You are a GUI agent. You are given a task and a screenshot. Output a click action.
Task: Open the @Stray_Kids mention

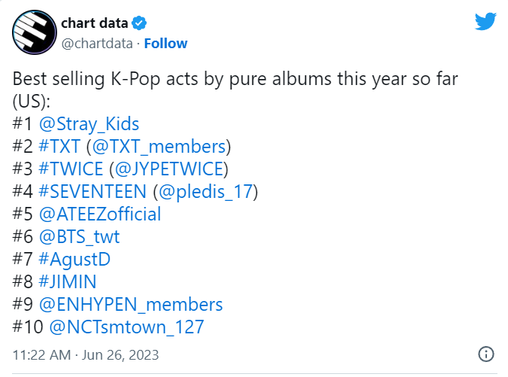(89, 124)
